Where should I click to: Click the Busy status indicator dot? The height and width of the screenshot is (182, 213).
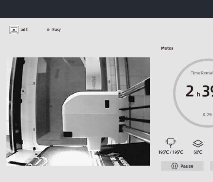(48, 30)
